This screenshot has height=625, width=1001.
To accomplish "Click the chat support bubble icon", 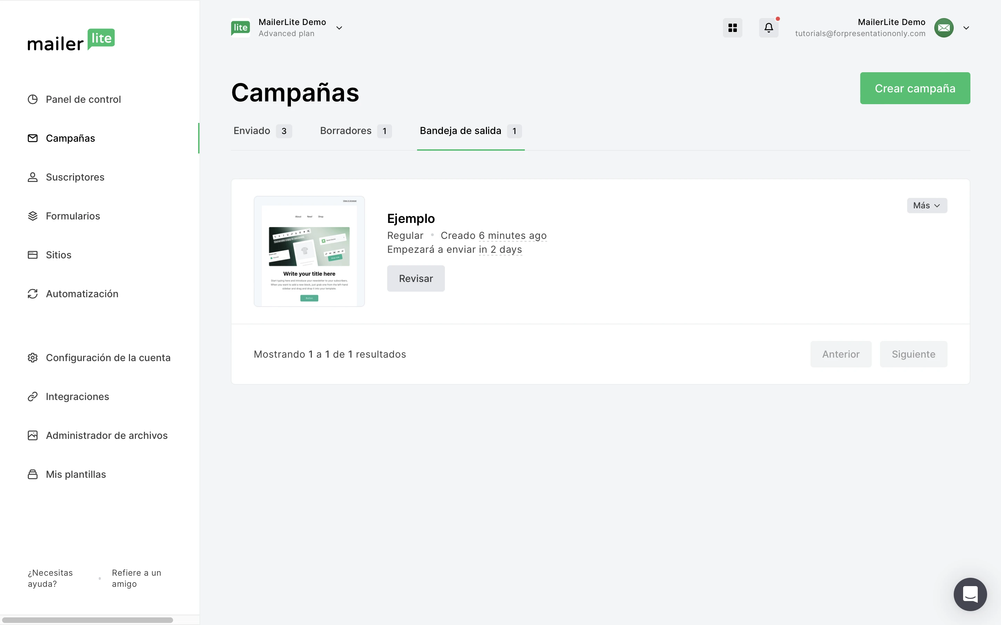I will [x=970, y=594].
